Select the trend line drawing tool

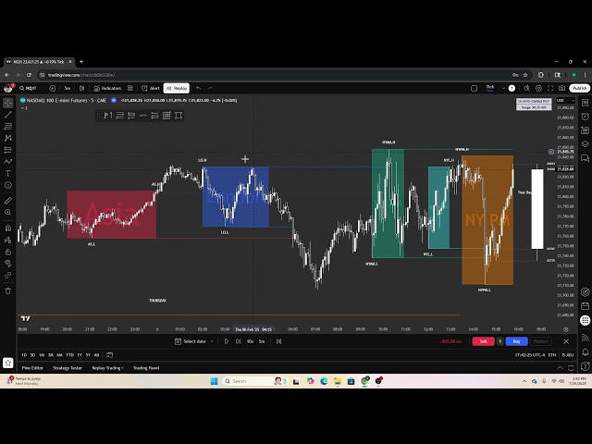(8, 115)
